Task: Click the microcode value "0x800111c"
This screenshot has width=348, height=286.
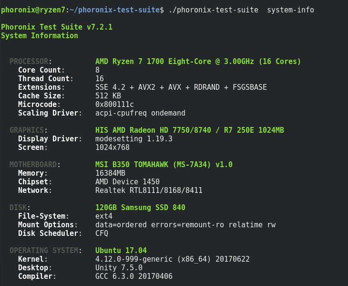Action: [114, 105]
